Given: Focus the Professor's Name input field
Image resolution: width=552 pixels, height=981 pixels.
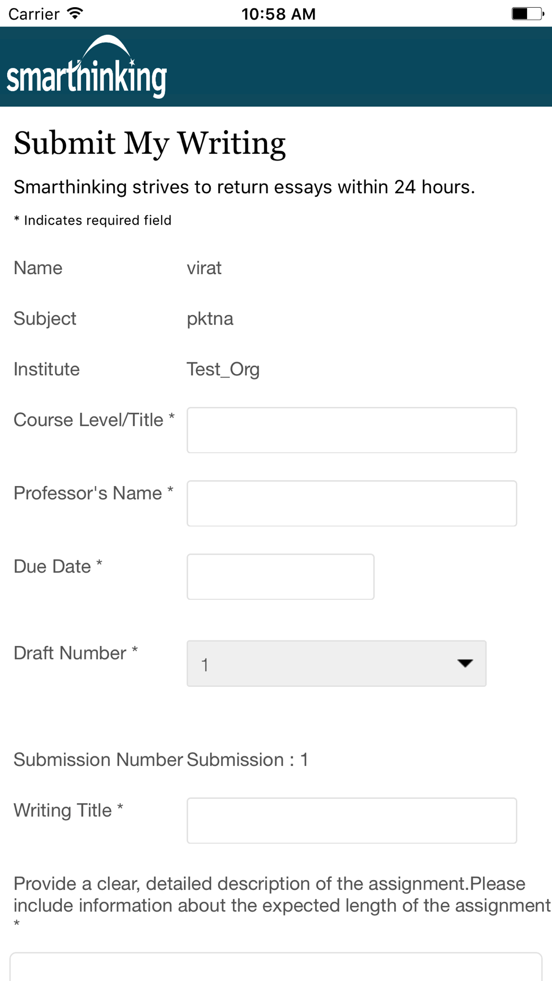Looking at the screenshot, I should click(352, 503).
